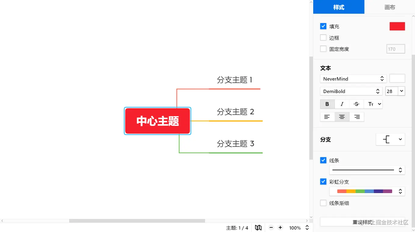The width and height of the screenshot is (415, 232).
Task: Uncheck the 彩虹分支 rainbow branch checkbox
Action: [323, 182]
